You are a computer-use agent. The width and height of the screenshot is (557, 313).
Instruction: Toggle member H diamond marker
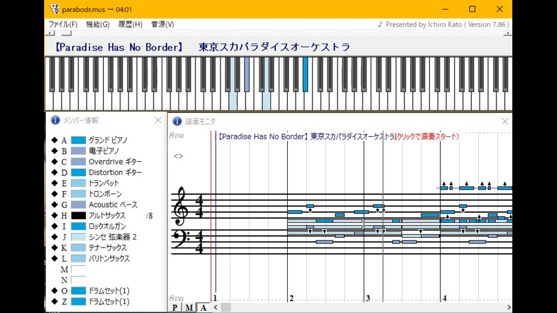[x=55, y=215]
